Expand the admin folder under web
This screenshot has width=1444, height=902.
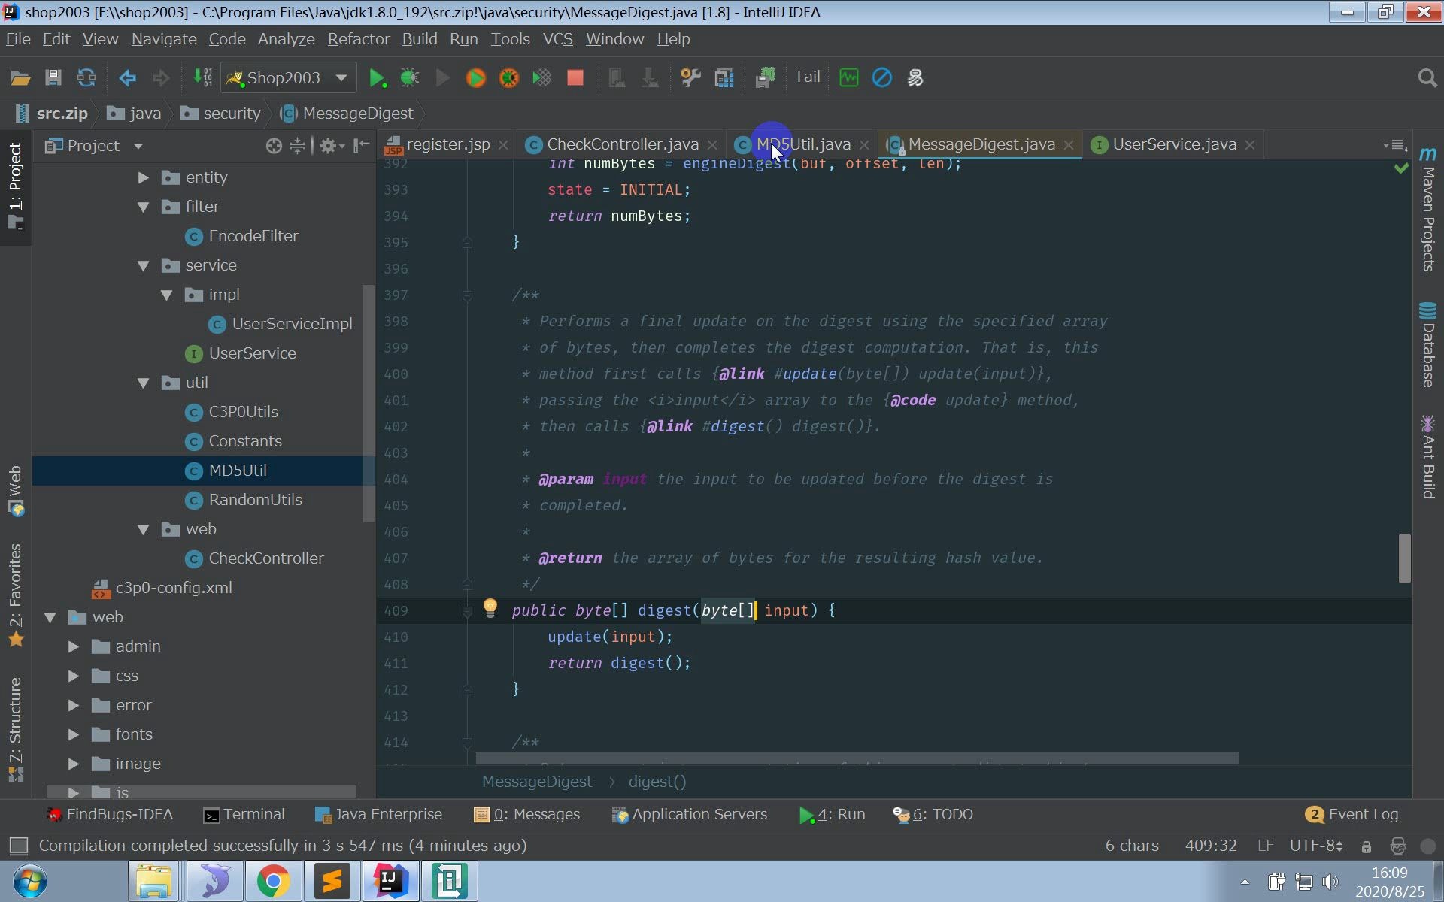pos(74,646)
